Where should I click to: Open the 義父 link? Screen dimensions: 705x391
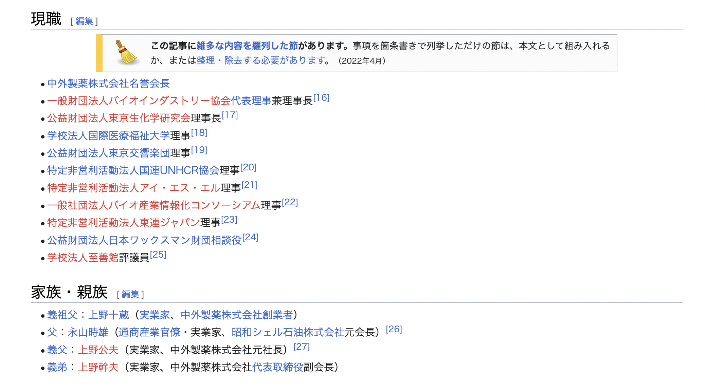57,350
